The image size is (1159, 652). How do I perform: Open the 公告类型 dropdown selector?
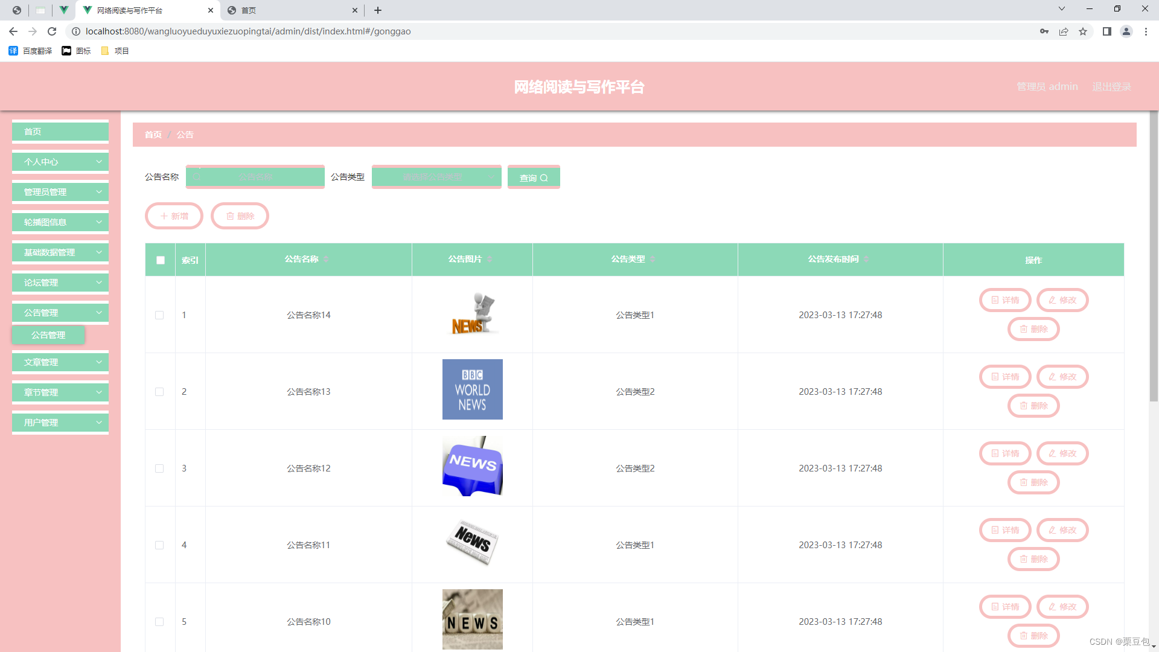(x=436, y=177)
